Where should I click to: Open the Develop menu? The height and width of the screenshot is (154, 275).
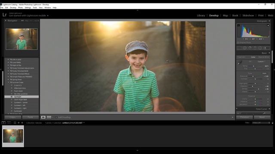click(x=13, y=8)
